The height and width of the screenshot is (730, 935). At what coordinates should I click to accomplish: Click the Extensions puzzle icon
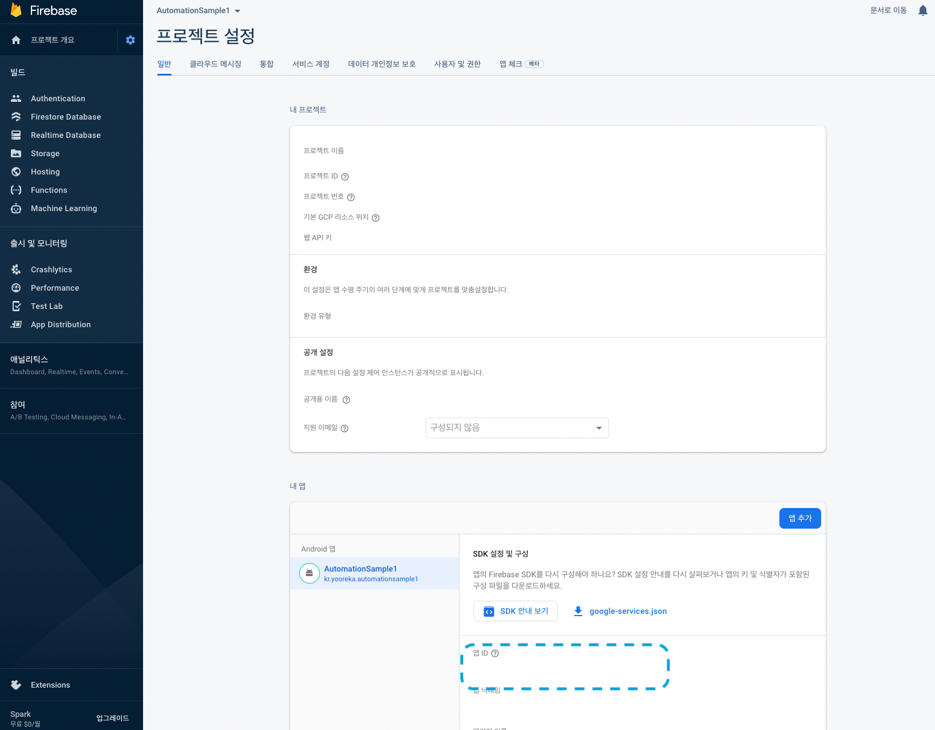[16, 685]
